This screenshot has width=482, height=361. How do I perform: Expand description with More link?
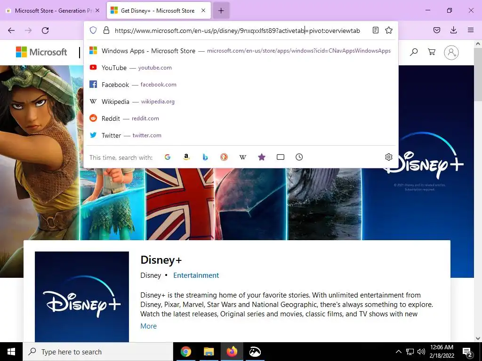tap(148, 326)
